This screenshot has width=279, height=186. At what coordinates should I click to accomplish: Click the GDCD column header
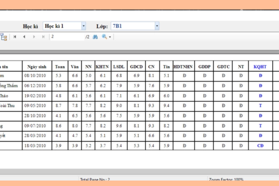click(x=136, y=67)
